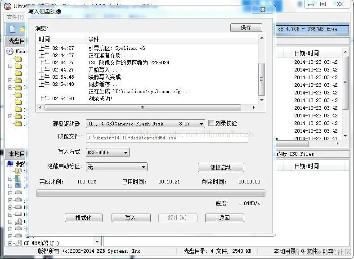Select the log row 刻录成功!

tap(147, 98)
